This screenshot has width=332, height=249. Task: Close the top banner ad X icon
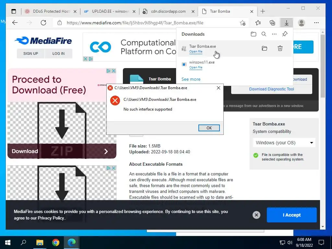click(85, 59)
